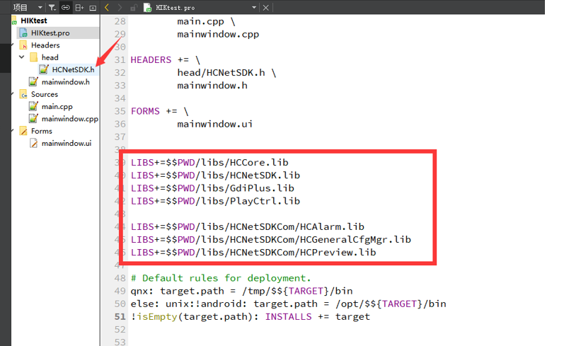Click the file lock icon
This screenshot has width=581, height=346.
pyautogui.click(x=134, y=7)
